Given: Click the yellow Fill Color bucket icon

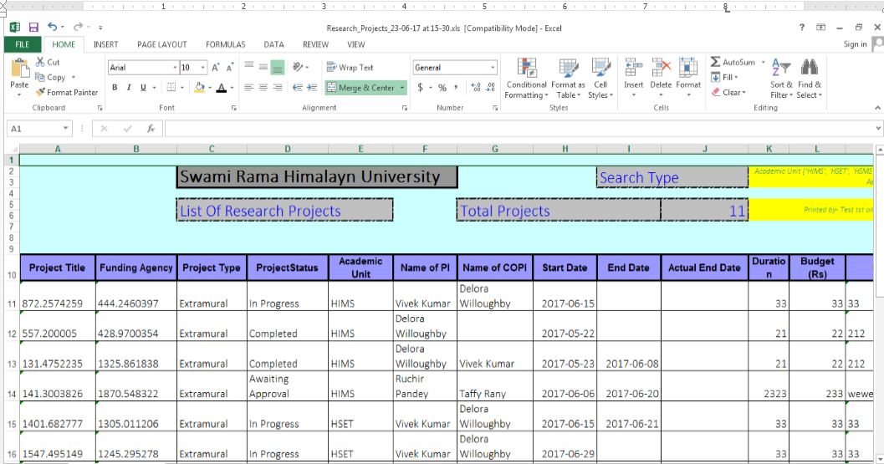Looking at the screenshot, I should 199,88.
